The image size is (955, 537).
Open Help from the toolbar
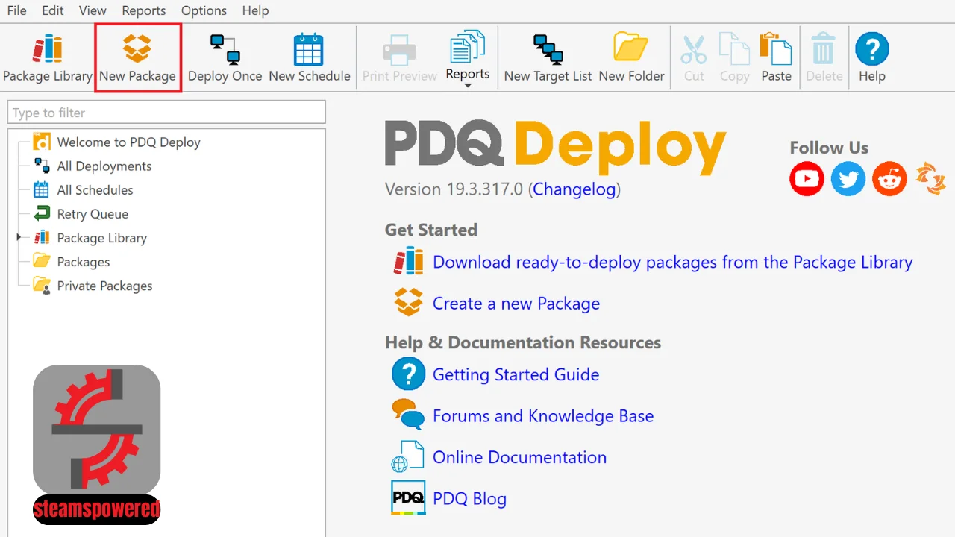click(871, 58)
